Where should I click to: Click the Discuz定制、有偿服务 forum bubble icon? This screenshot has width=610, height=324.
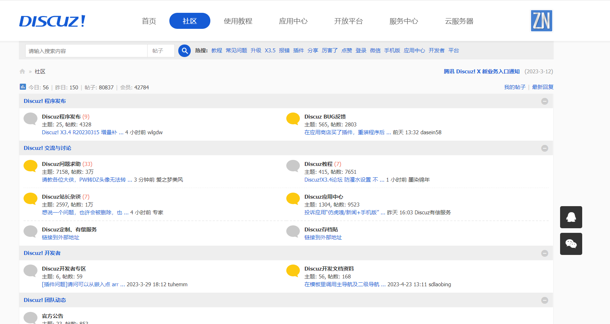point(31,231)
